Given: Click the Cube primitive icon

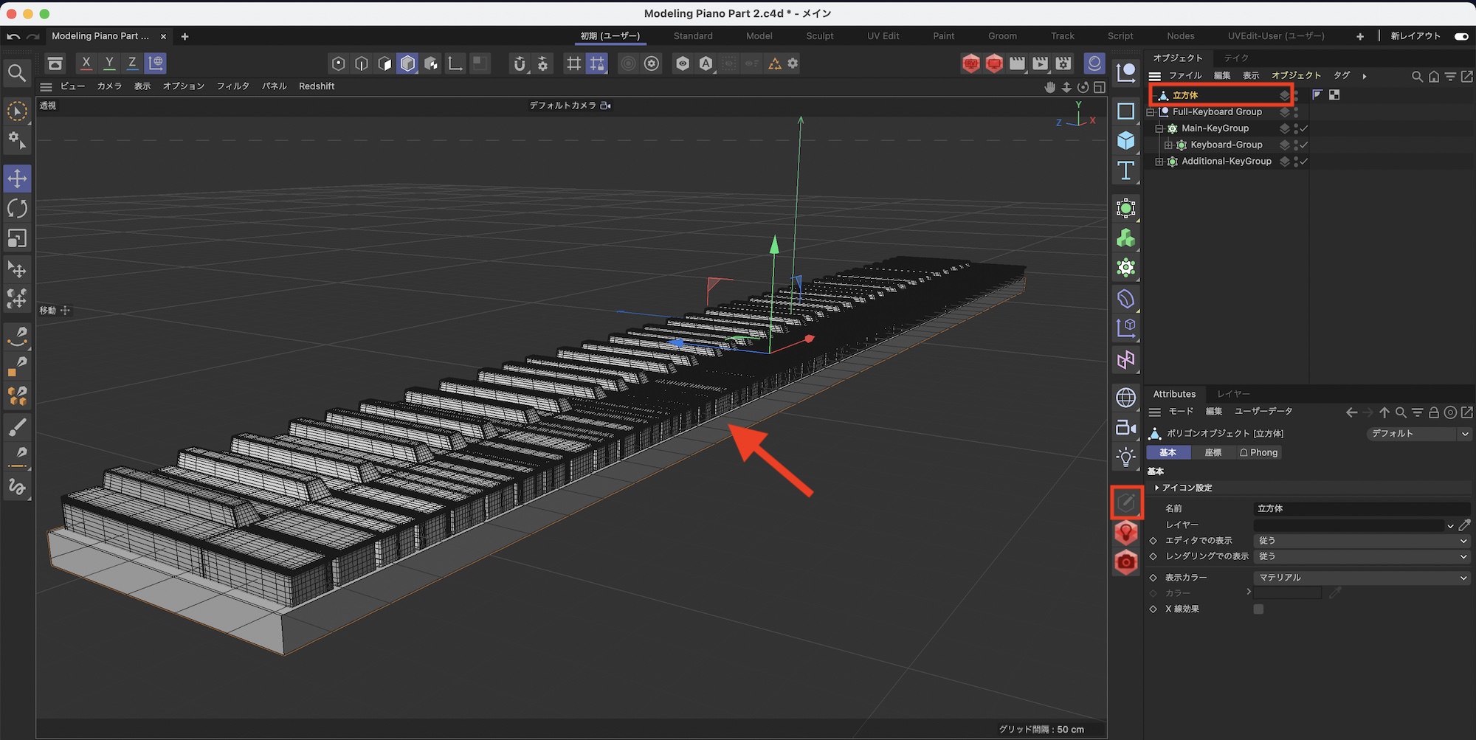Looking at the screenshot, I should click(x=1125, y=140).
